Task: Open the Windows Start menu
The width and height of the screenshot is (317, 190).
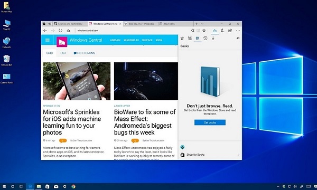Action: pyautogui.click(x=4, y=186)
